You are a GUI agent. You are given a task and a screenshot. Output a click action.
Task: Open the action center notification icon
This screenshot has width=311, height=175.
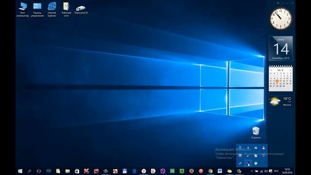(x=271, y=171)
